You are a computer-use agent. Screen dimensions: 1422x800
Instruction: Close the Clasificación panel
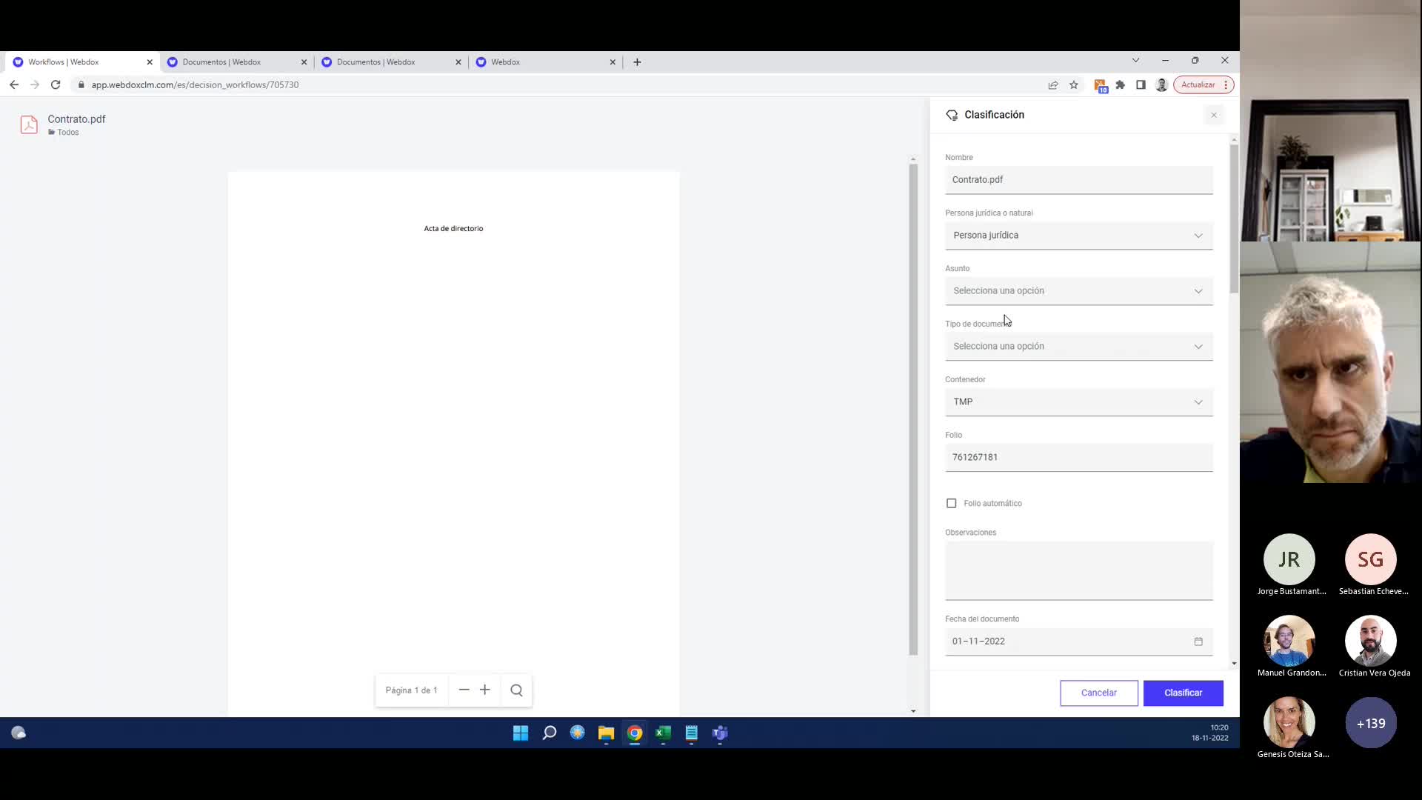point(1213,115)
